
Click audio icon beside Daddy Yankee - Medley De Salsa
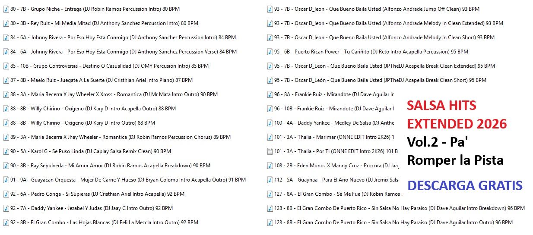point(270,123)
